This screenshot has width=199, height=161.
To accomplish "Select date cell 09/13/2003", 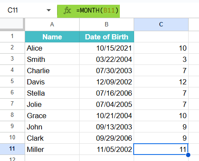I will click(106, 127).
